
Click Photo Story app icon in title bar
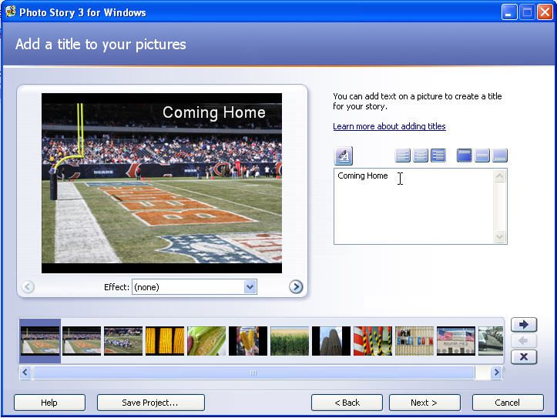[10, 12]
